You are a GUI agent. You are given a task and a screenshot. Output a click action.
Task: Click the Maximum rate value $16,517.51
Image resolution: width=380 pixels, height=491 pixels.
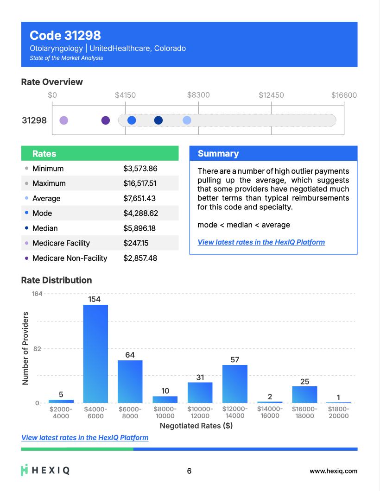pyautogui.click(x=139, y=183)
